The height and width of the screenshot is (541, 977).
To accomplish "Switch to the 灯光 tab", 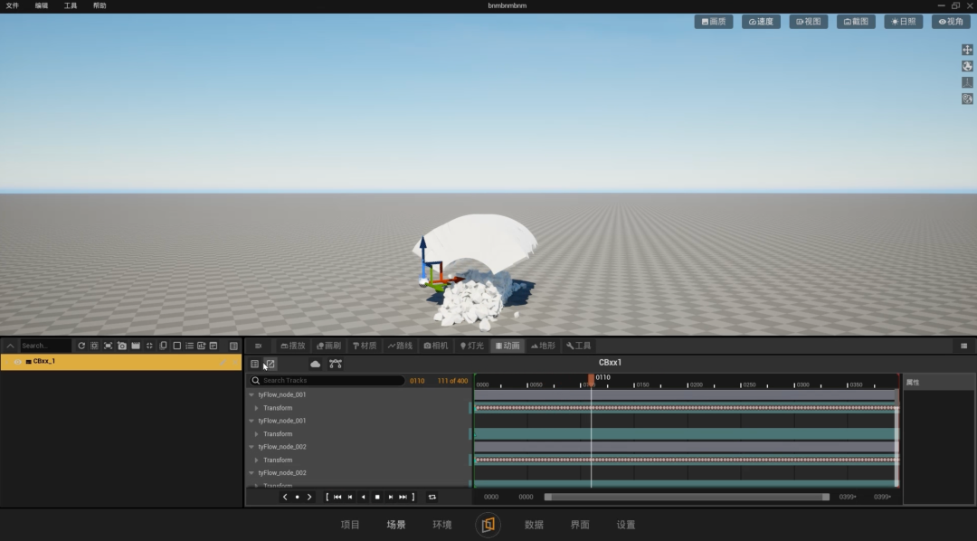I will click(x=471, y=346).
